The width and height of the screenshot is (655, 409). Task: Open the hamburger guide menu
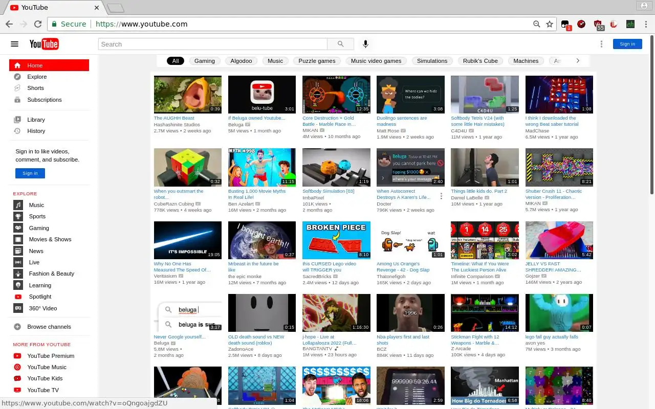(x=14, y=44)
